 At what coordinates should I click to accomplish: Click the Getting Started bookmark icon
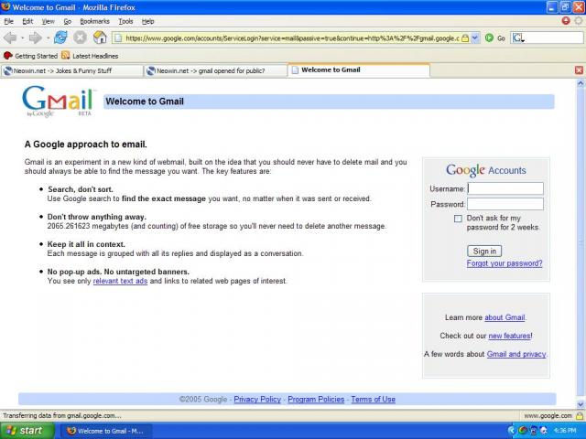8,56
